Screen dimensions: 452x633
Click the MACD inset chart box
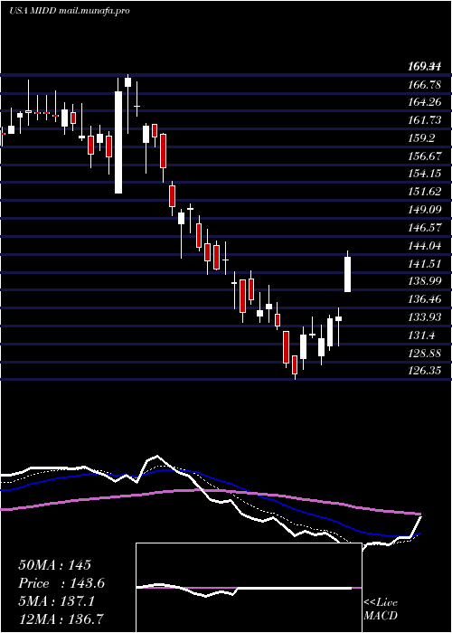pyautogui.click(x=249, y=588)
